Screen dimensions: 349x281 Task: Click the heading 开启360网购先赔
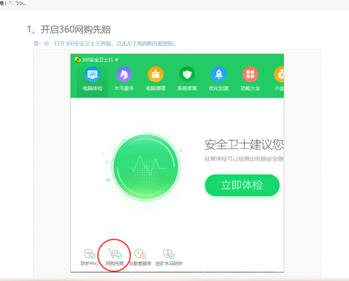(69, 30)
